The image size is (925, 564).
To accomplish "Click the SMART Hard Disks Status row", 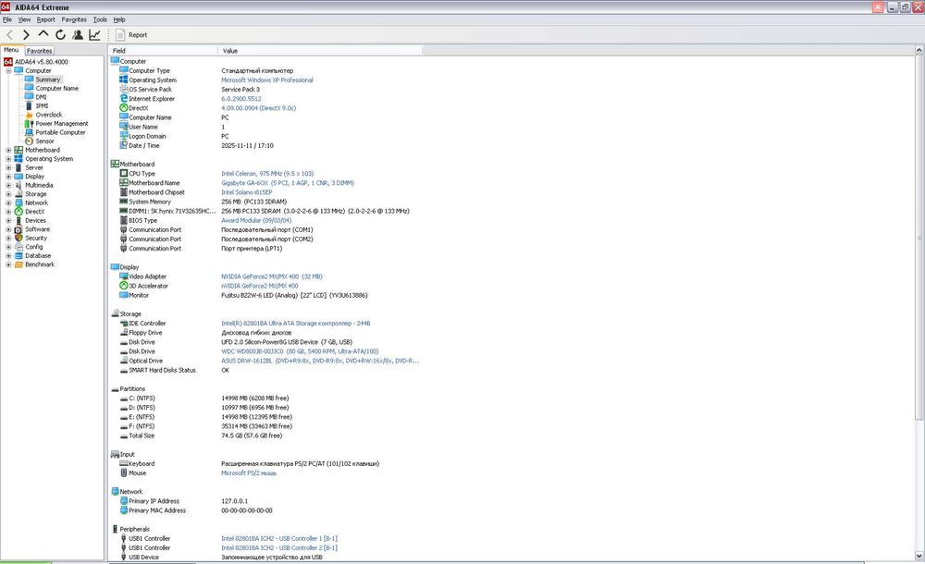I will 265,371.
